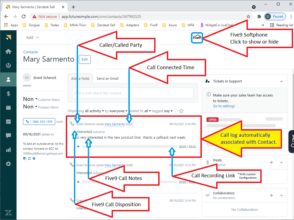Bookmark the page using the browser star

249,16
